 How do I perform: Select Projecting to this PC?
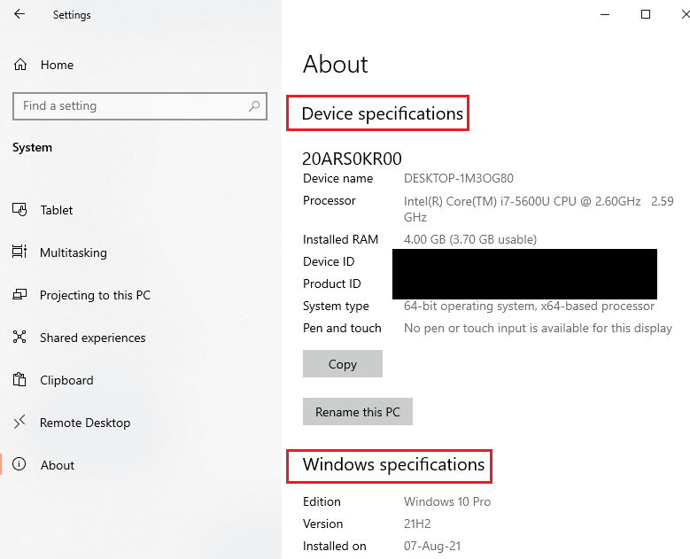pyautogui.click(x=95, y=295)
